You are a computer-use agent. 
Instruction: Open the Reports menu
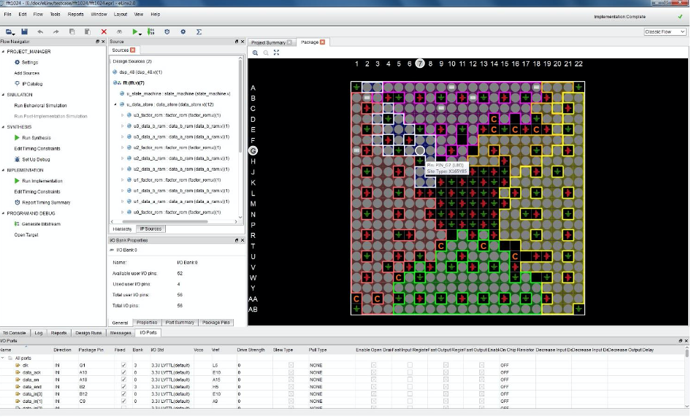[x=75, y=14]
